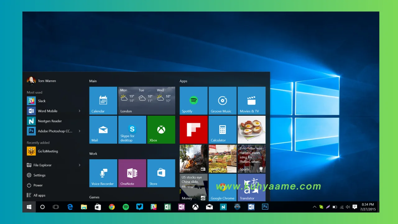Viewport: 398px width, 224px height.
Task: Click the Main group heading
Action: (93, 81)
